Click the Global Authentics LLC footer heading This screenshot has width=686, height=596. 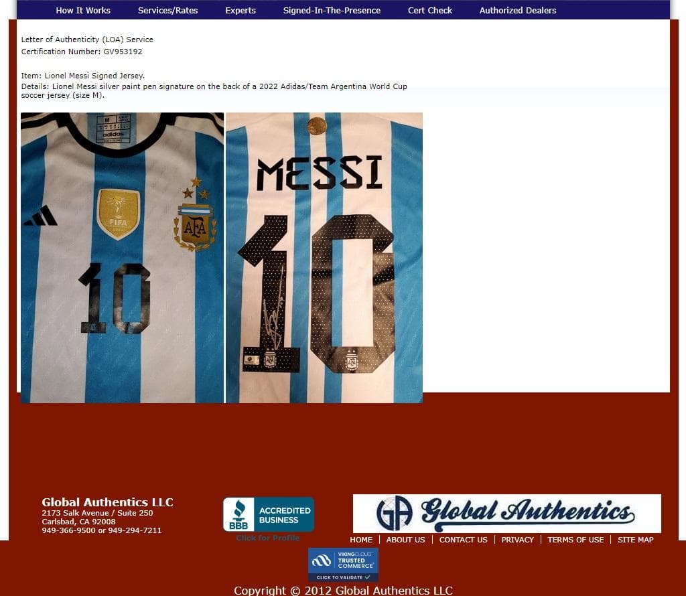click(107, 502)
